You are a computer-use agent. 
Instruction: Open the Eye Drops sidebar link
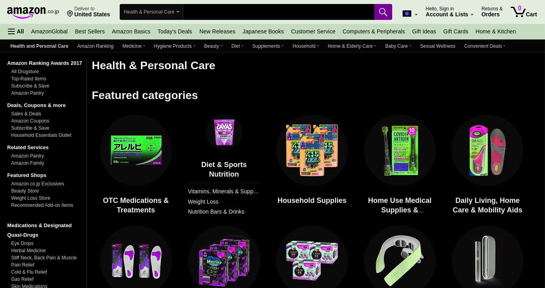(22, 243)
